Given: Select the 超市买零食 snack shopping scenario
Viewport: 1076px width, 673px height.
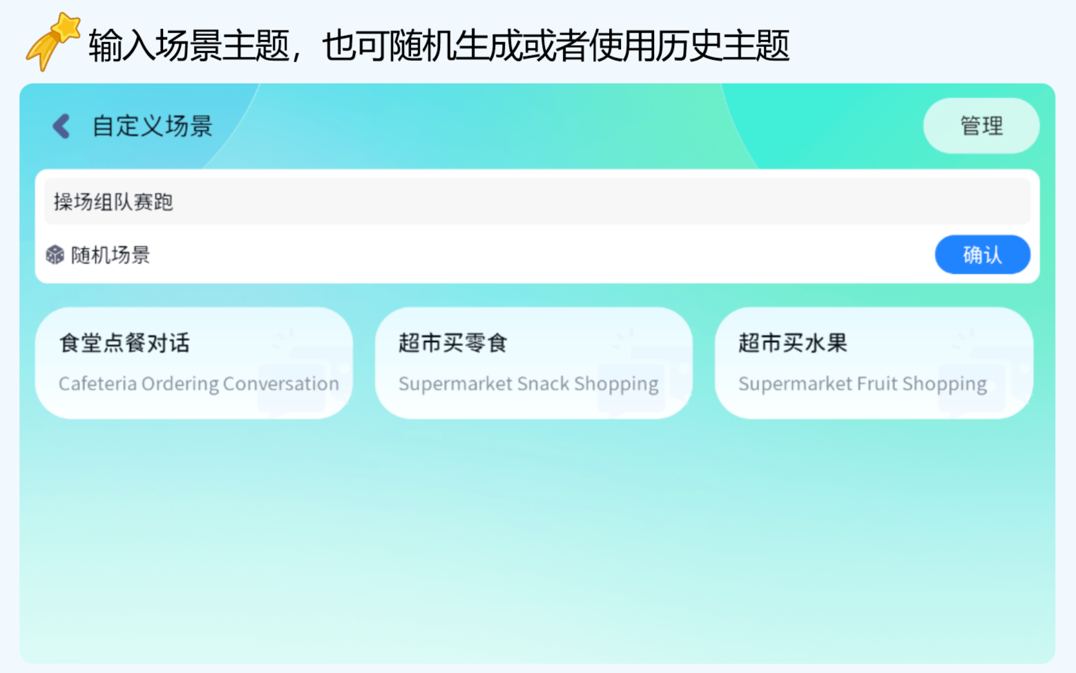Looking at the screenshot, I should point(533,362).
